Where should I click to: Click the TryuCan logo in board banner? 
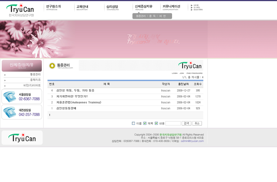[x=190, y=65]
